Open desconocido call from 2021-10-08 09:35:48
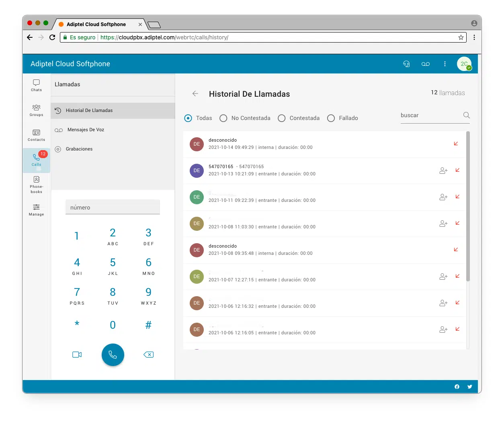 [325, 250]
